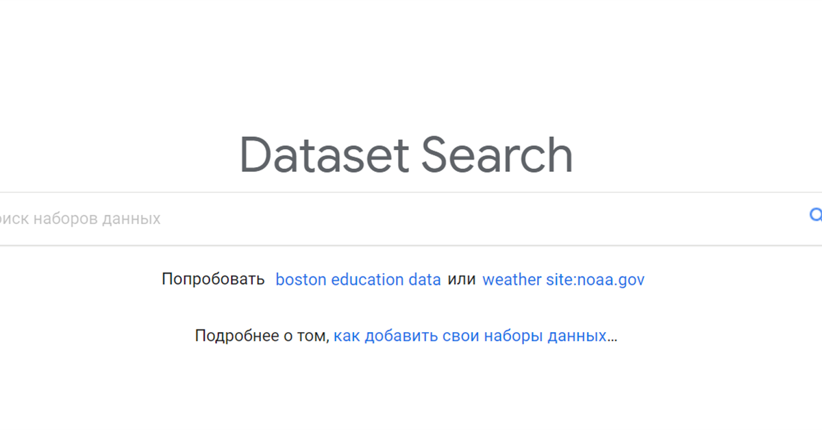Open the 'boston education data' example link
Screen dimensions: 822x430
click(358, 279)
